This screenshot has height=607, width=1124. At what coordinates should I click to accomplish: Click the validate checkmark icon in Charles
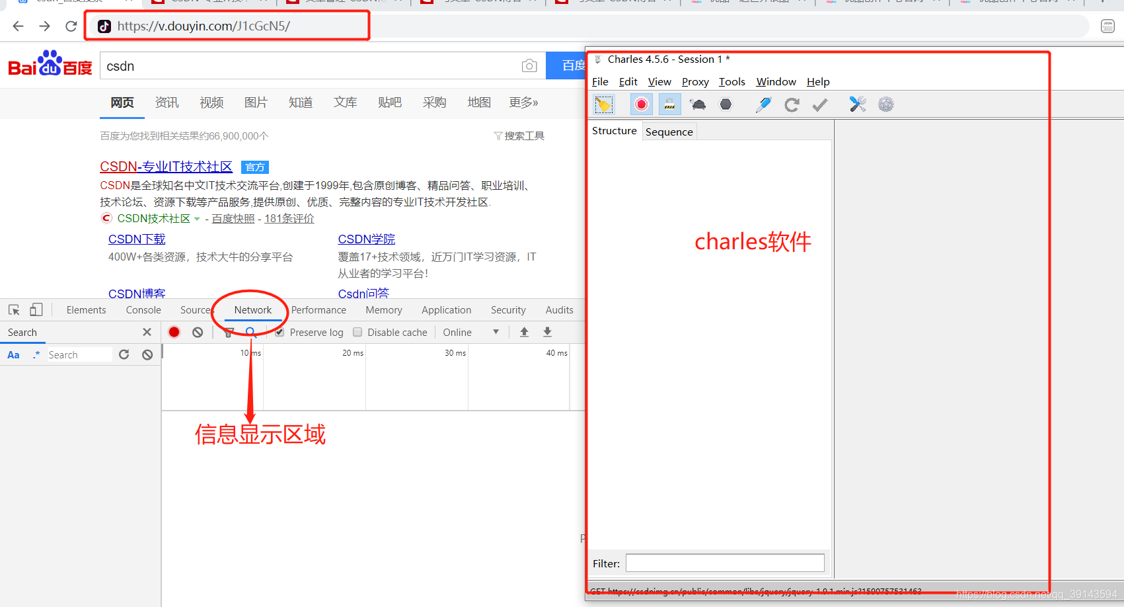(x=820, y=104)
